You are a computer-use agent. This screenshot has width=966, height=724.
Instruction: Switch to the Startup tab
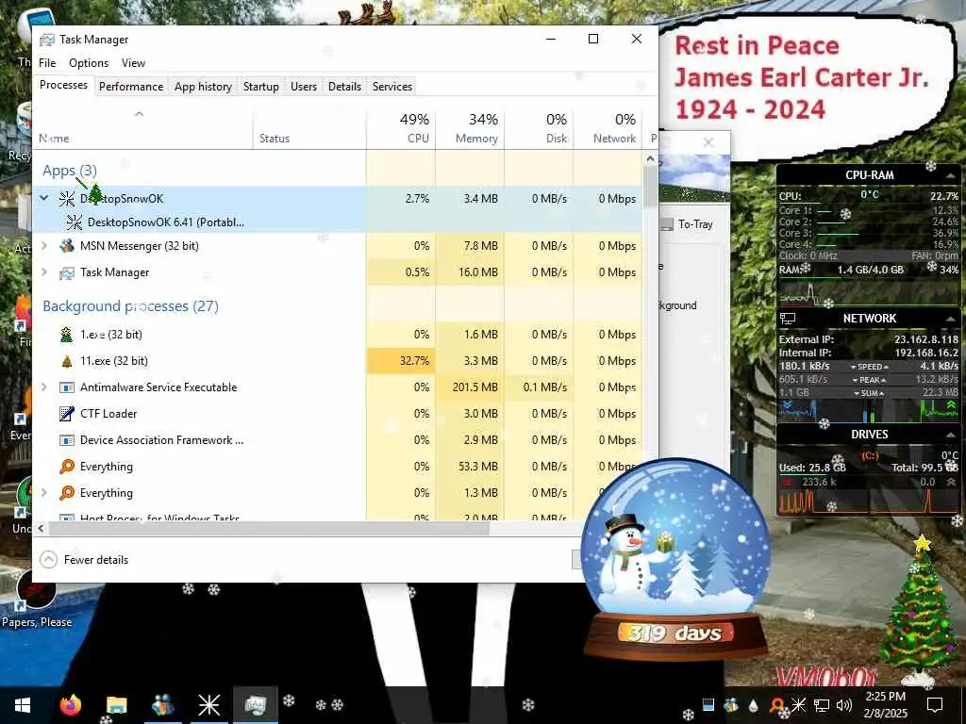261,87
